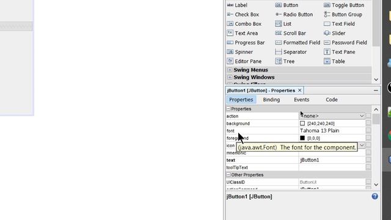Select the UIClassID property name
This screenshot has height=220, width=391.
pyautogui.click(x=235, y=182)
